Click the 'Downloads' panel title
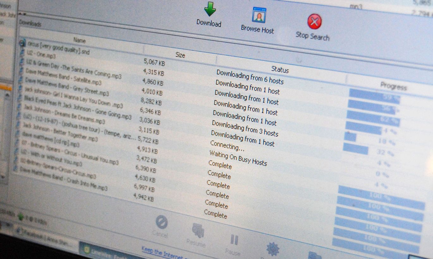Screen dimensions: 433x259 (30, 23)
